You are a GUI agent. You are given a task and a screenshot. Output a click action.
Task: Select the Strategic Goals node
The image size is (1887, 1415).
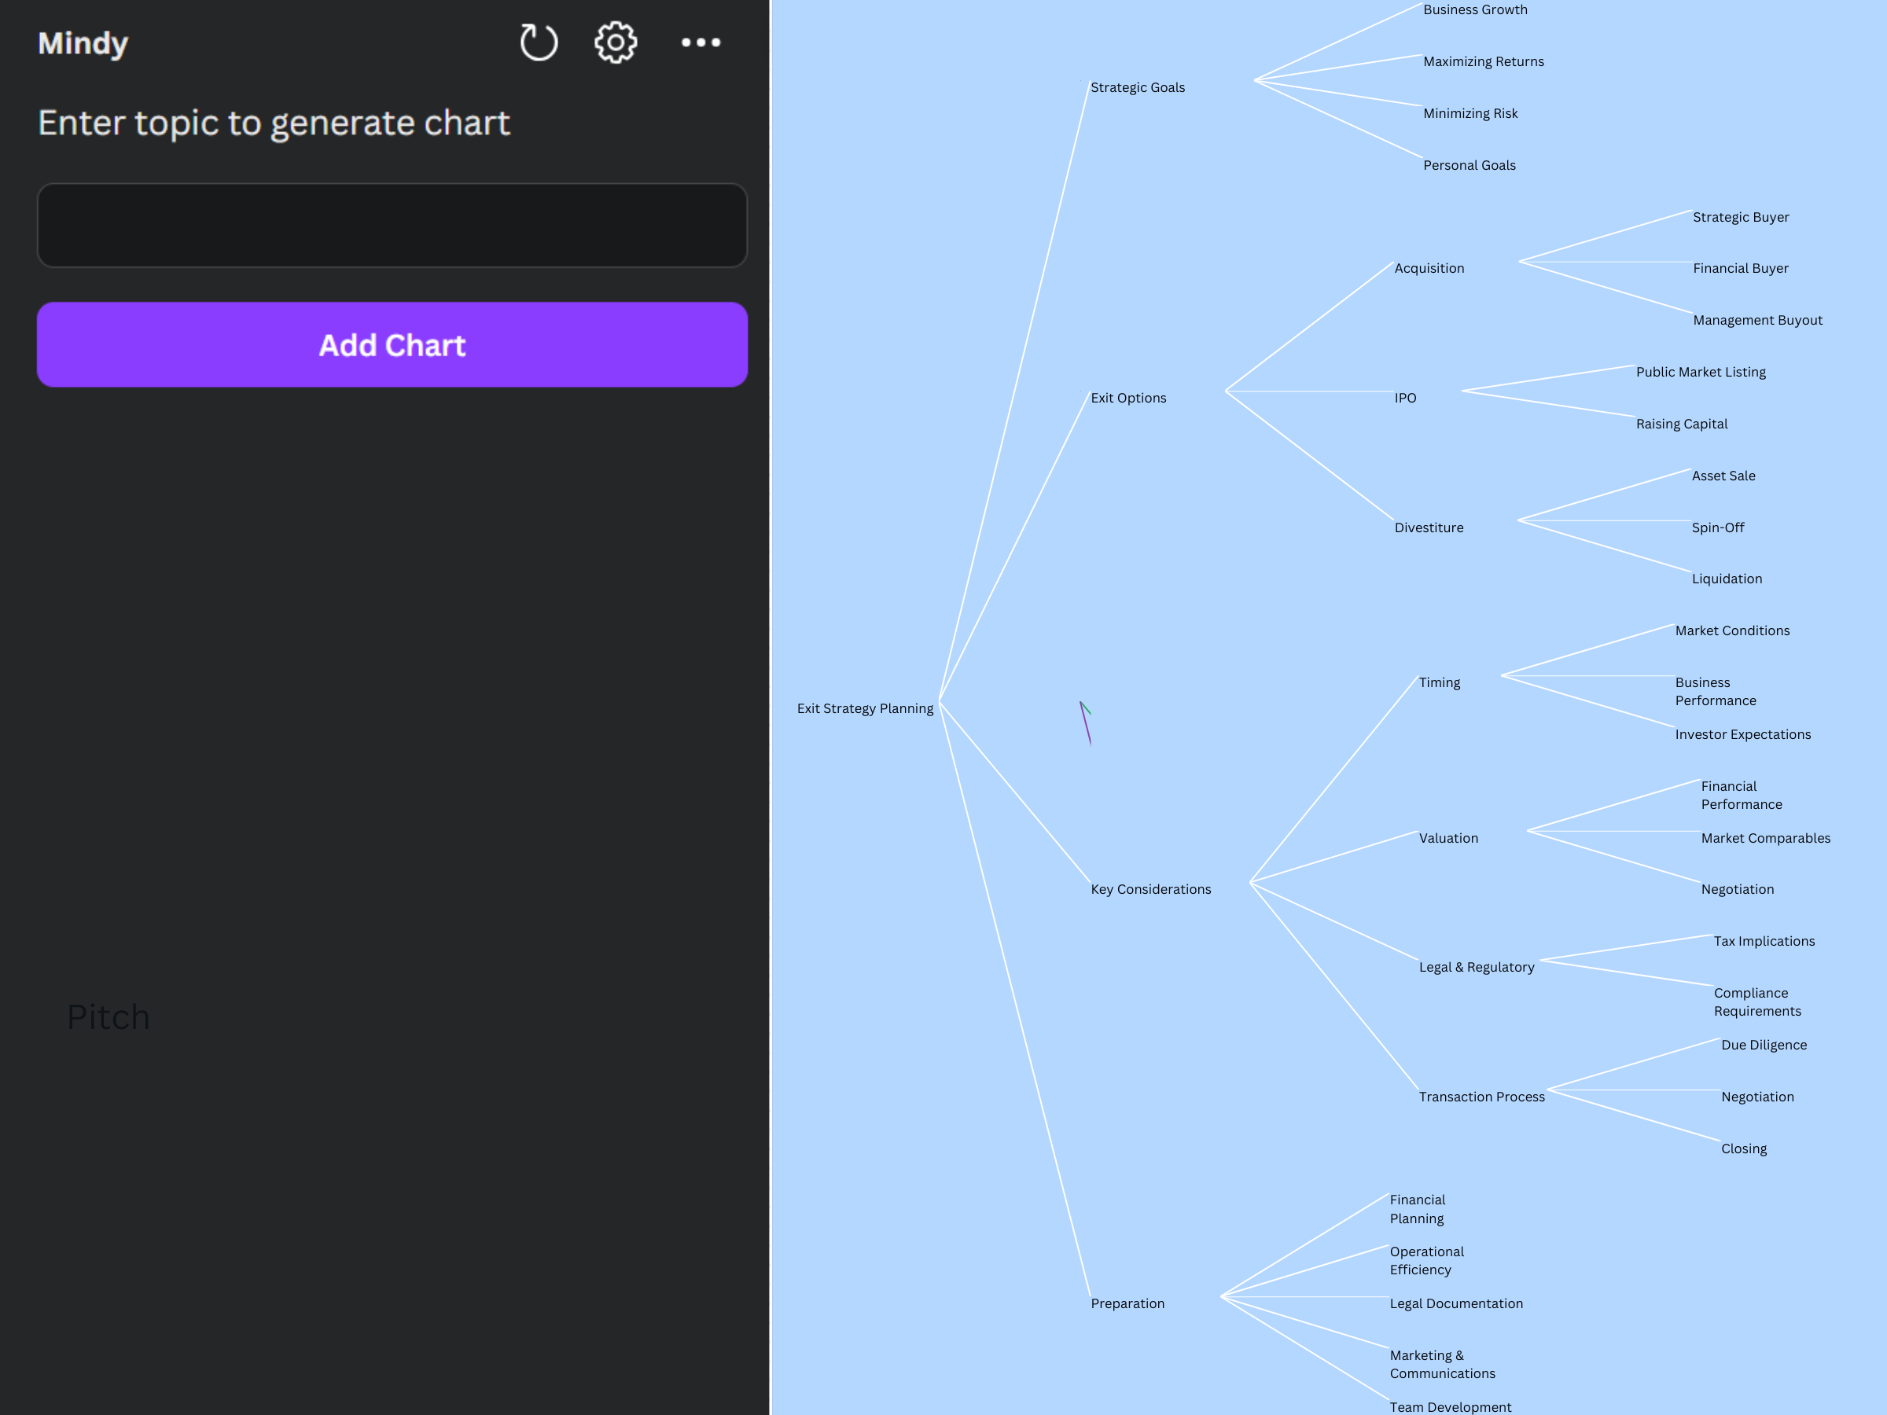click(1137, 88)
